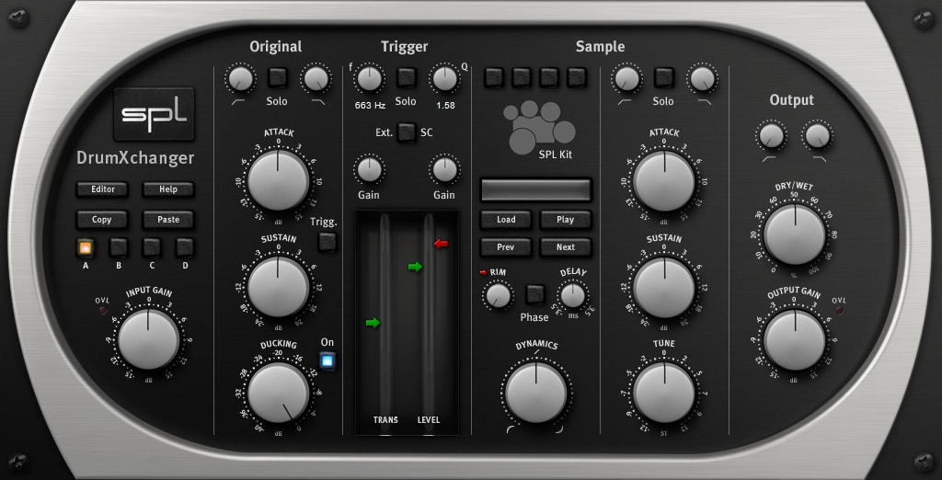Copy the current settings
Image resolution: width=942 pixels, height=480 pixels.
click(102, 219)
